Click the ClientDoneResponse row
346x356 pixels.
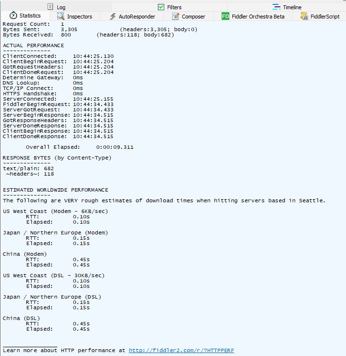tap(58, 137)
